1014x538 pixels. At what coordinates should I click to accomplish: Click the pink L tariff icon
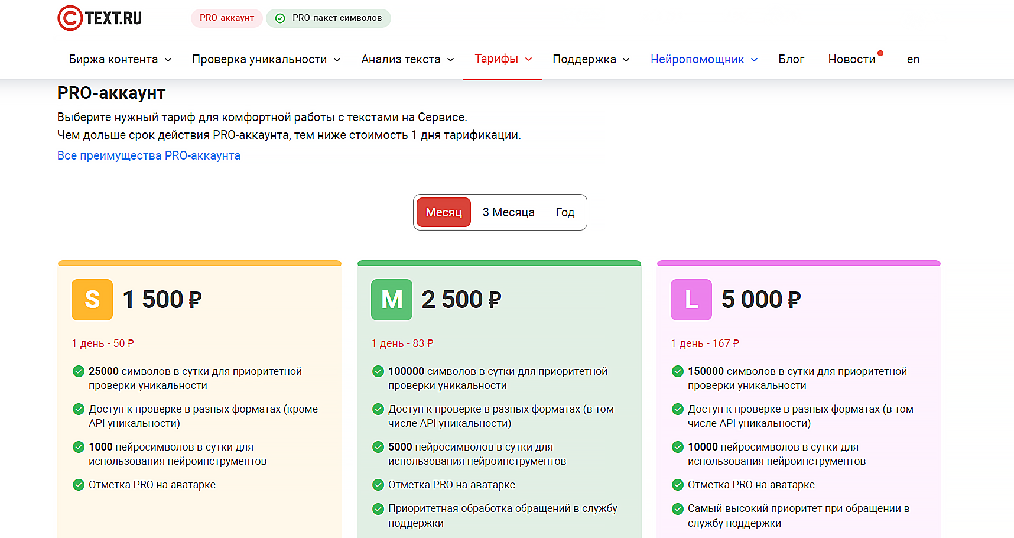click(x=691, y=300)
